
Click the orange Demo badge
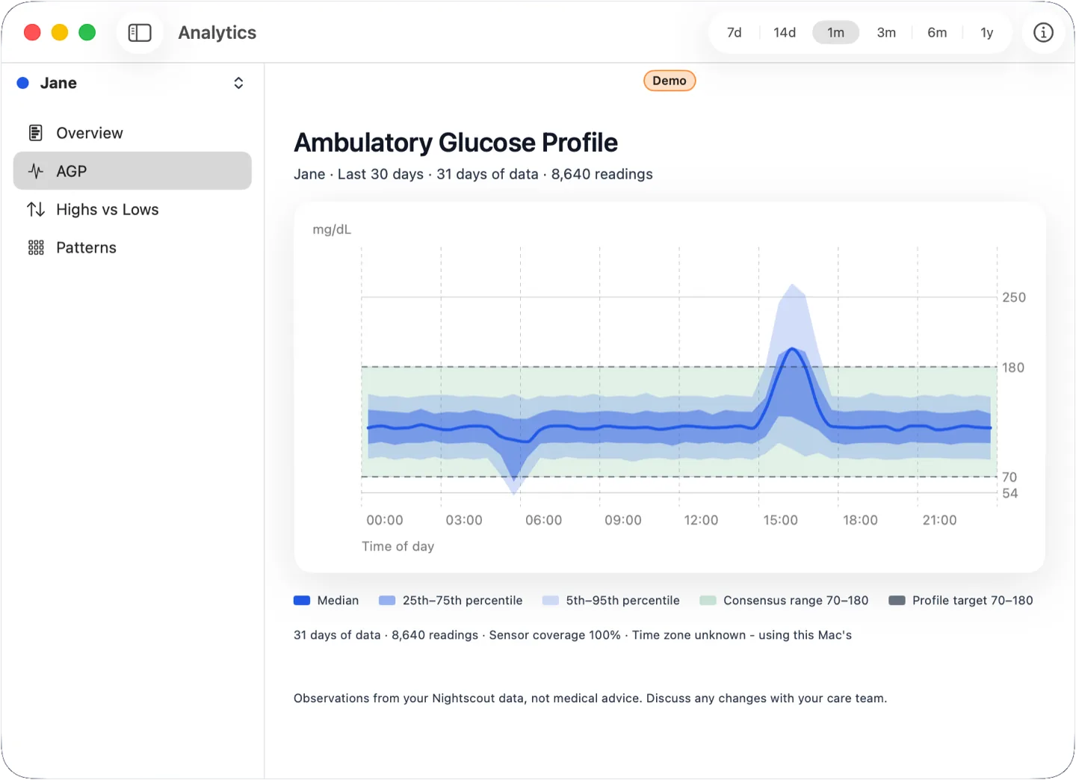click(x=670, y=81)
